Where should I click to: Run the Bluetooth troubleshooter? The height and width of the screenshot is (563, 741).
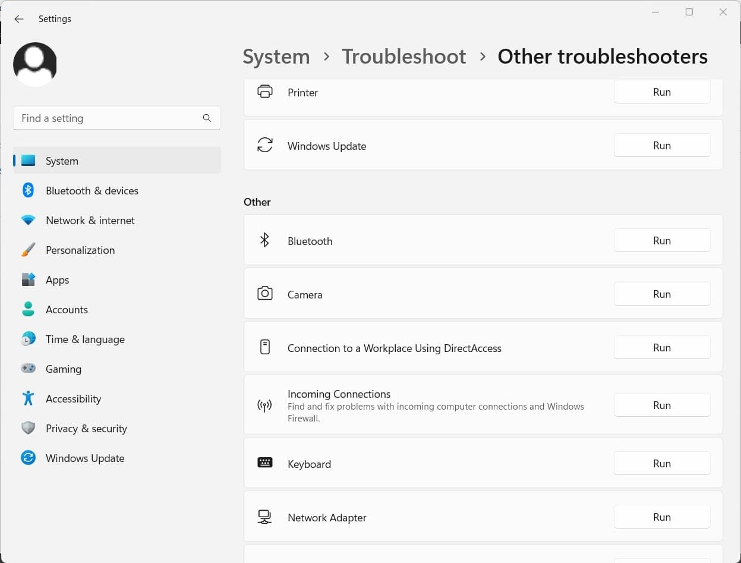[x=661, y=241]
